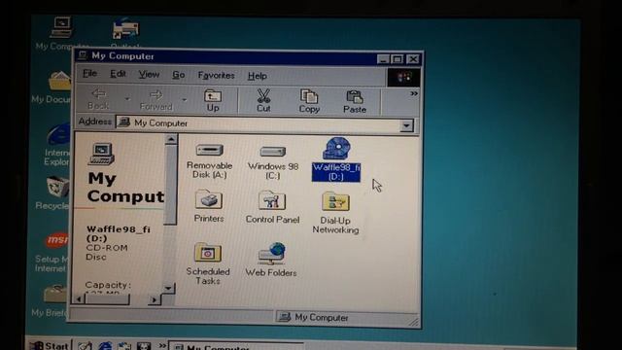Click the Forward toolbar button
Viewport: 622px width, 350px height.
click(155, 100)
